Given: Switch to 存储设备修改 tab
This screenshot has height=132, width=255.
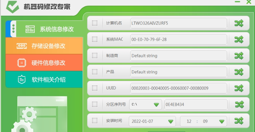Looking at the screenshot, I should click(x=44, y=46).
